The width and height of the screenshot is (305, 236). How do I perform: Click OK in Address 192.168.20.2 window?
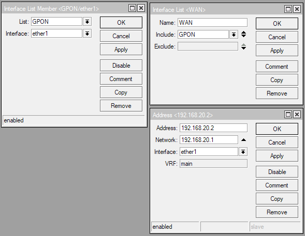point(277,129)
